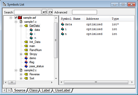The image size is (138, 95).
Task: Switch to the Source tab
Action: (20, 90)
